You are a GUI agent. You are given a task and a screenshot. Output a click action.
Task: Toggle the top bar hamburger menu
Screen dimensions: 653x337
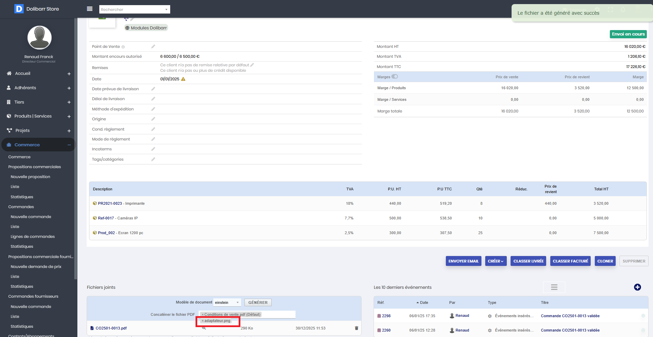pyautogui.click(x=90, y=9)
